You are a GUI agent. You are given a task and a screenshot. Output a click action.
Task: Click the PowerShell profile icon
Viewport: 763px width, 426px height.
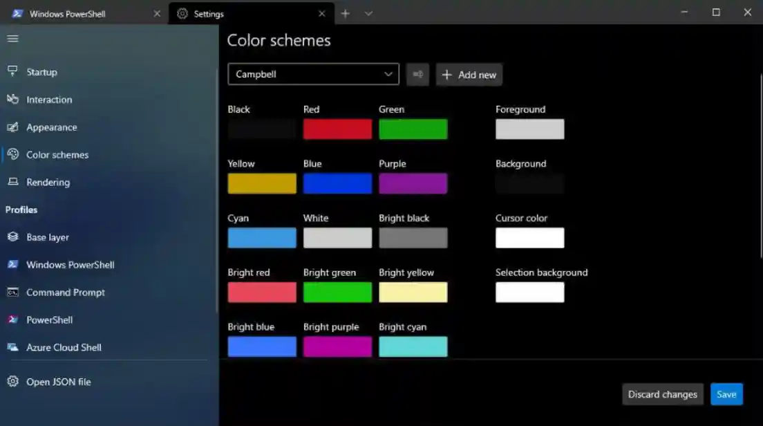pyautogui.click(x=12, y=319)
